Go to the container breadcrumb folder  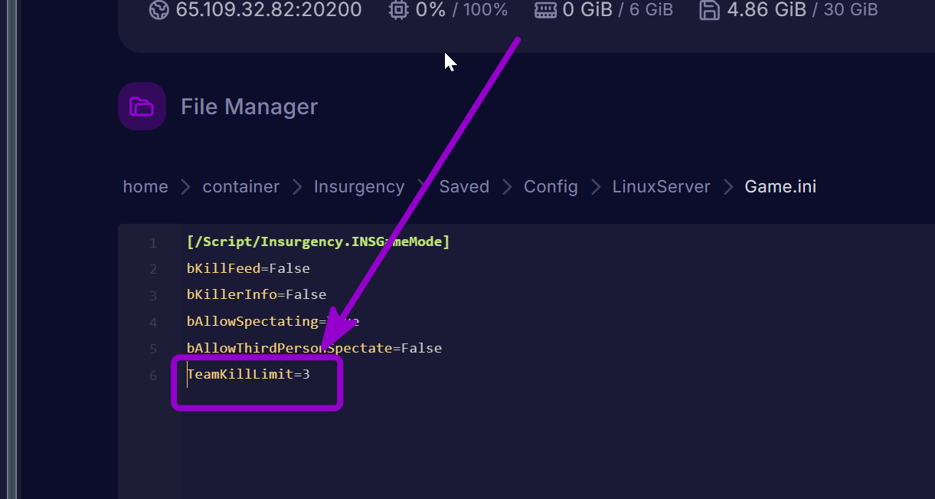pyautogui.click(x=241, y=187)
